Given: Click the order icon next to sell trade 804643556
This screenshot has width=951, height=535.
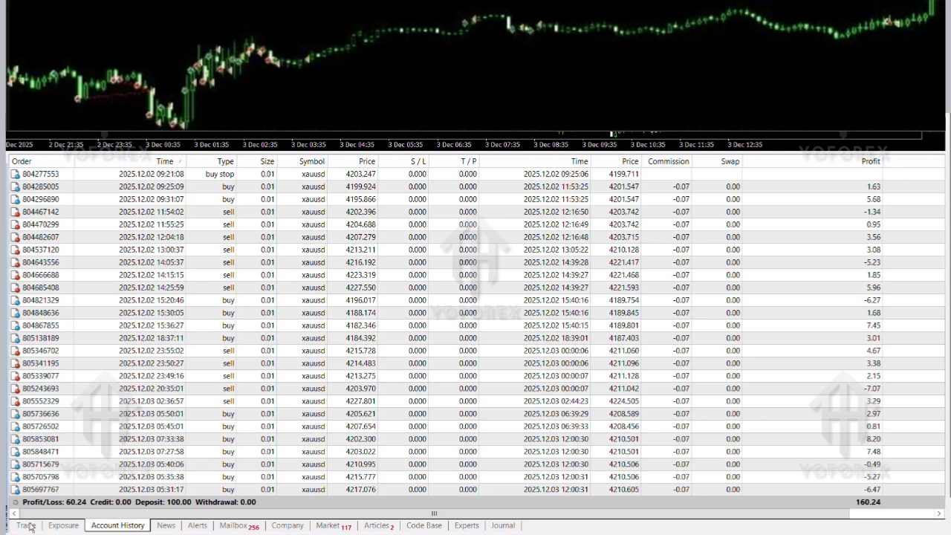Looking at the screenshot, I should coord(16,262).
